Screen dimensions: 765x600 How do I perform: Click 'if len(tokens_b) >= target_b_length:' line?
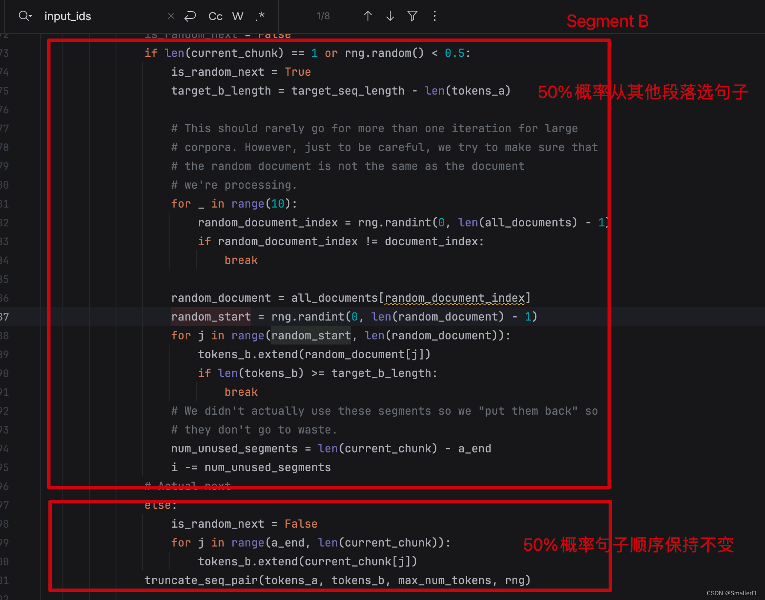[317, 373]
